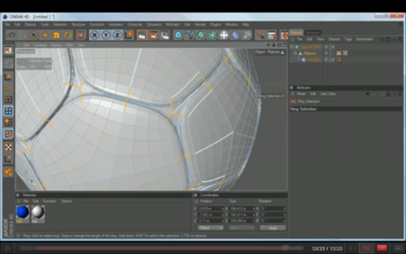Click the top left-sidebar layout icon

tap(8, 50)
